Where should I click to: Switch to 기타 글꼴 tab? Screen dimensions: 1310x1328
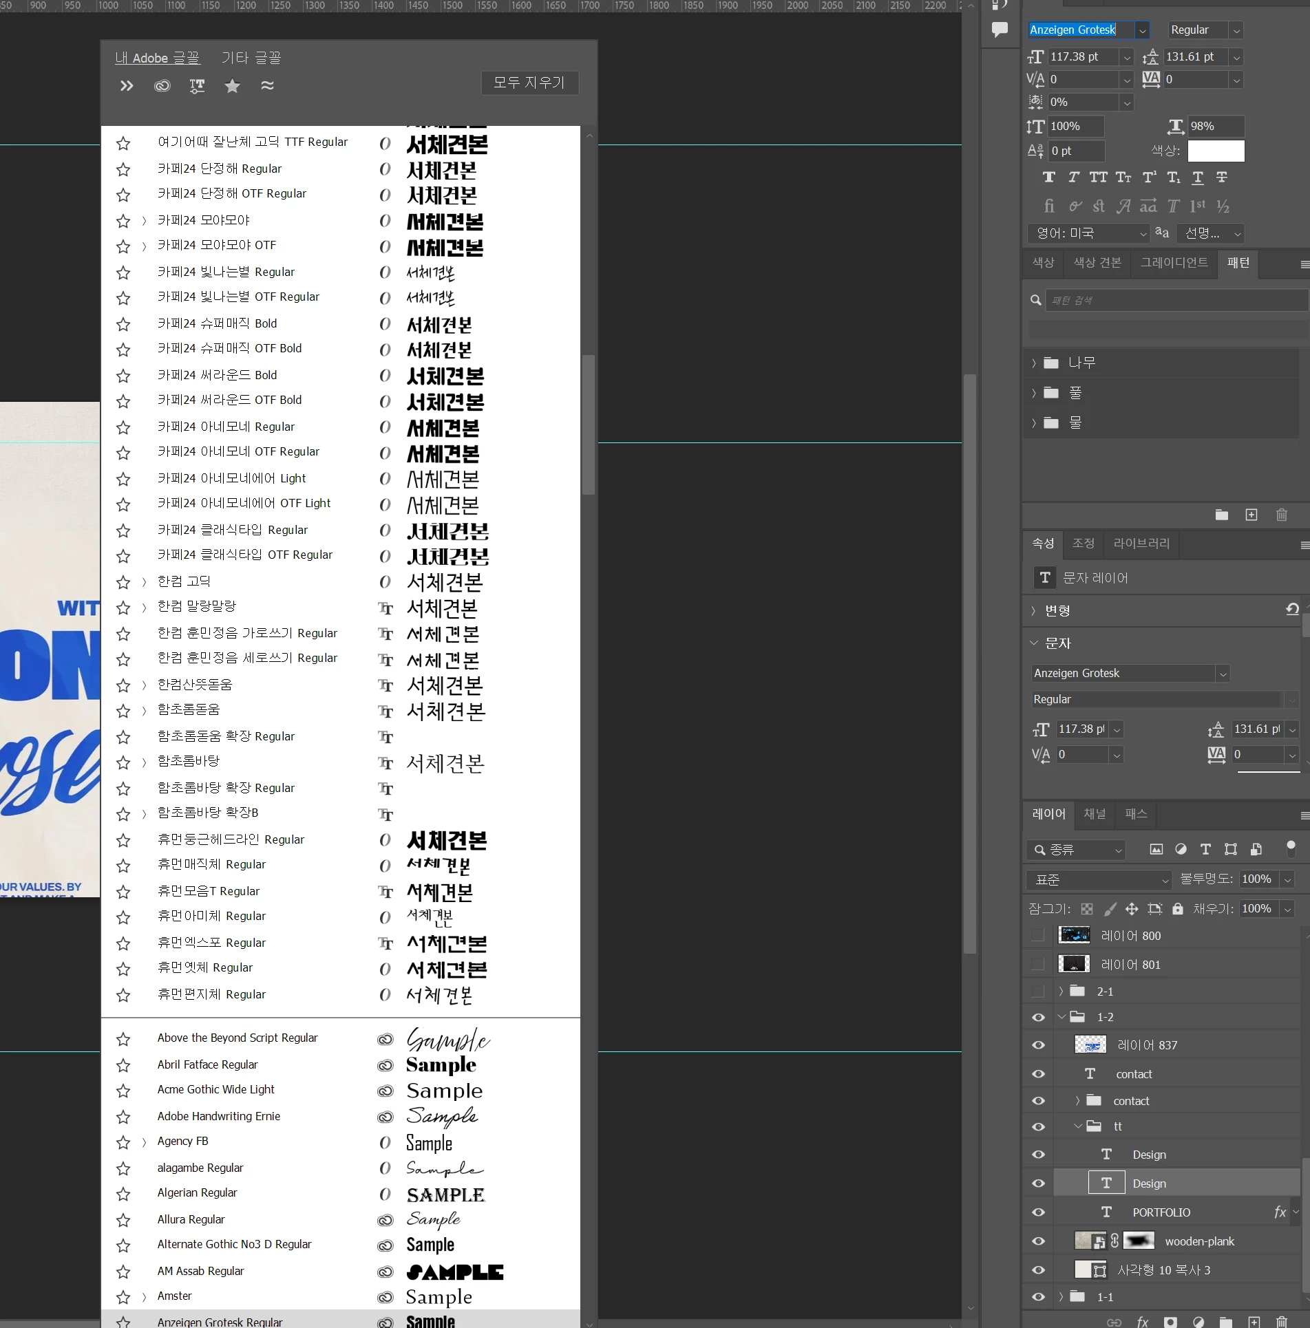pos(252,58)
